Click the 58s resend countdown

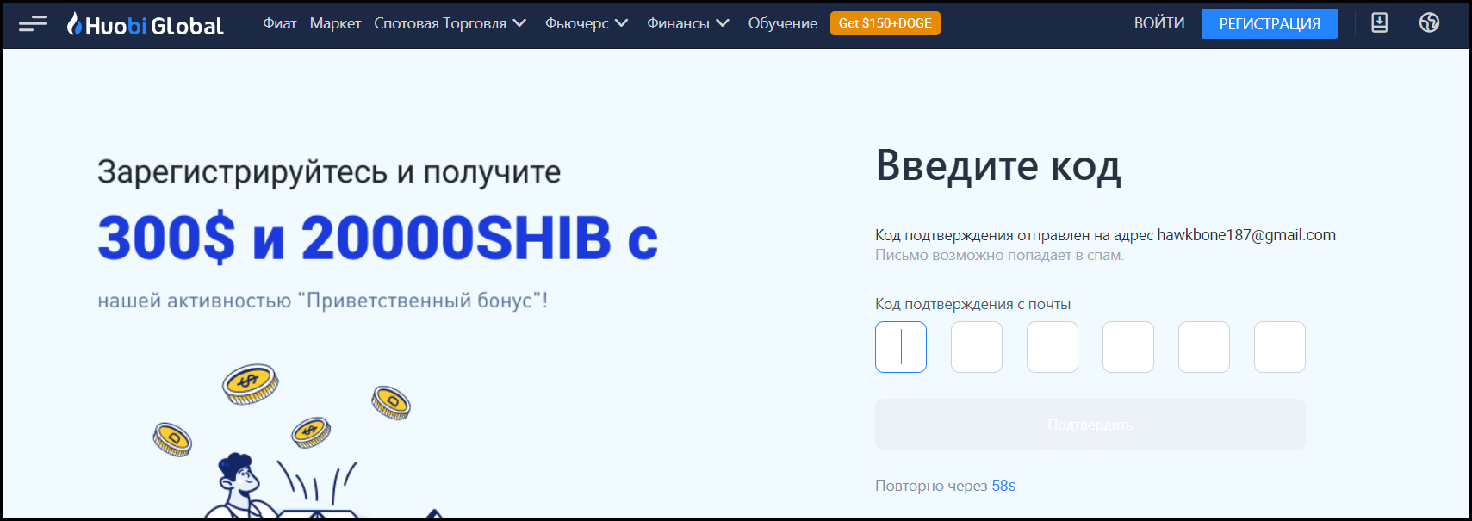click(x=1003, y=486)
